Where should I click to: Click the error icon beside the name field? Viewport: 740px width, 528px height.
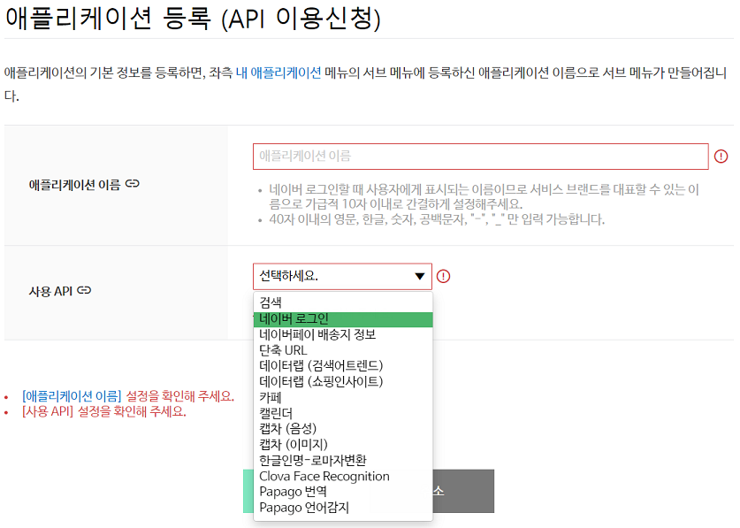(721, 157)
